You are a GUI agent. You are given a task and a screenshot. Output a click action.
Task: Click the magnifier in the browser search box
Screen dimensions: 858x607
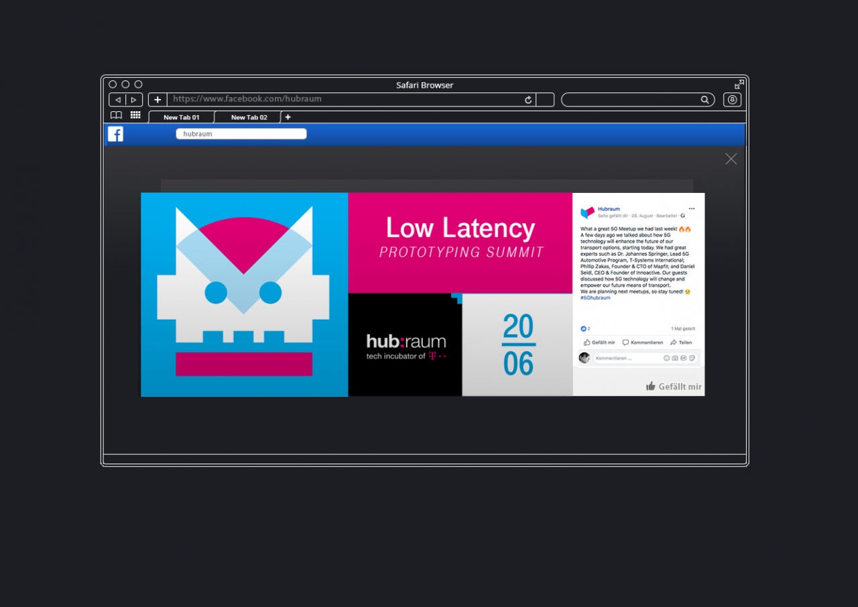704,100
